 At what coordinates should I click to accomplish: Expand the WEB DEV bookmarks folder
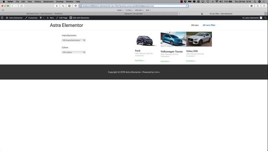[x=139, y=10]
